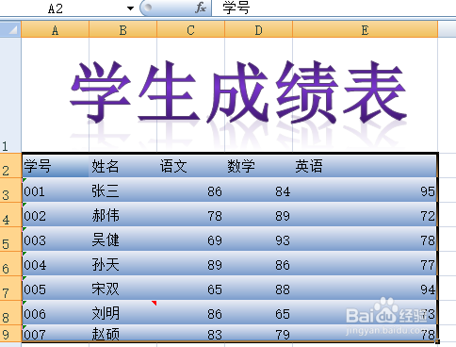Click the fill handle at selection corner
Viewport: 456px width, 347px height.
(437, 341)
